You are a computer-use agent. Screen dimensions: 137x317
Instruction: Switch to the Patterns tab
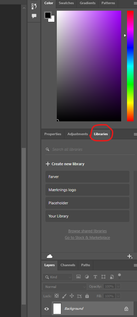(x=108, y=3)
